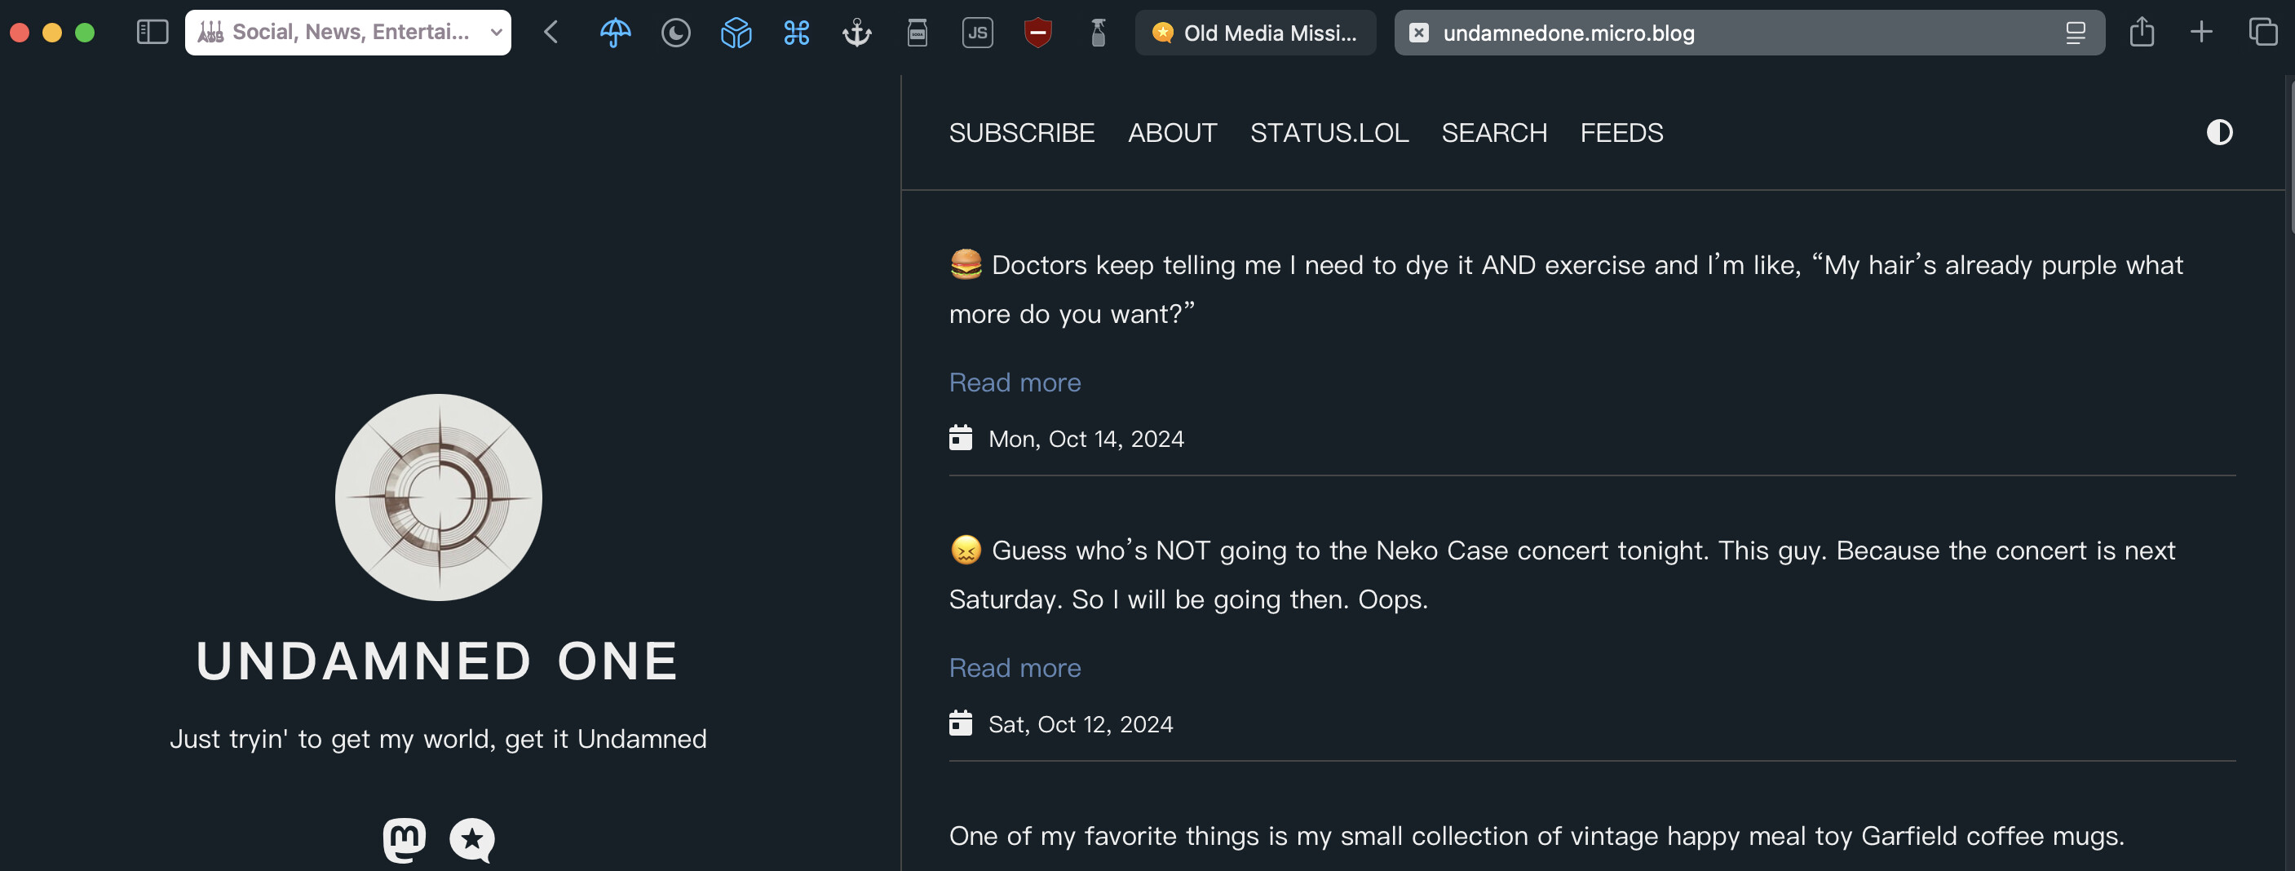Click the umbrella extension icon
Viewport: 2295px width, 871px height.
615,33
